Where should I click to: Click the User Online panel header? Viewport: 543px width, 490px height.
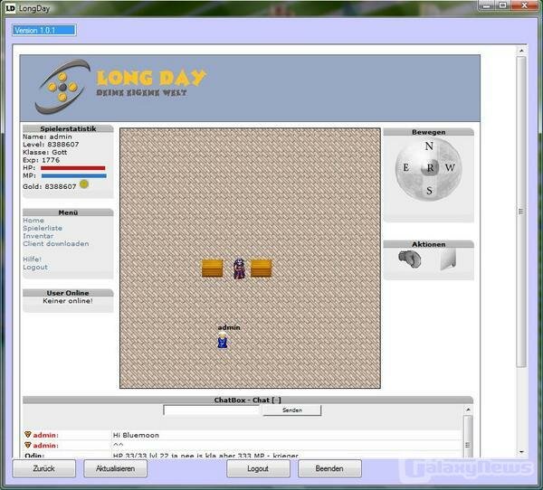click(x=68, y=293)
